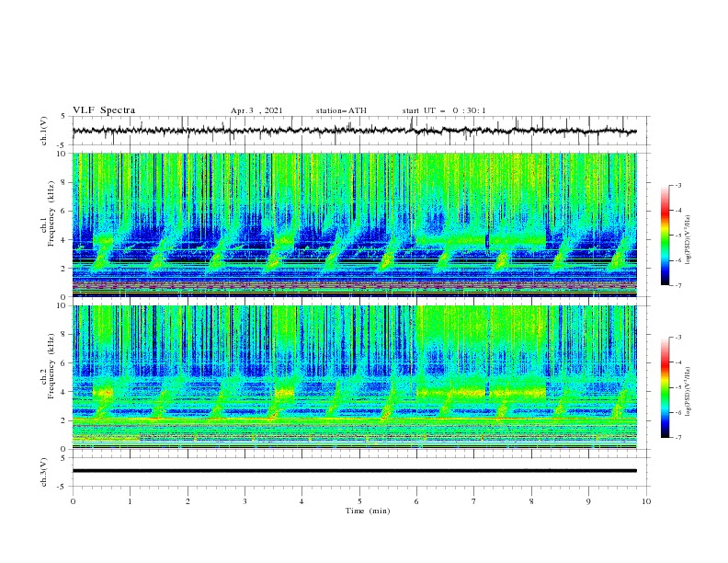Click the "station=ATH" header label
This screenshot has width=728, height=563.
[x=341, y=110]
